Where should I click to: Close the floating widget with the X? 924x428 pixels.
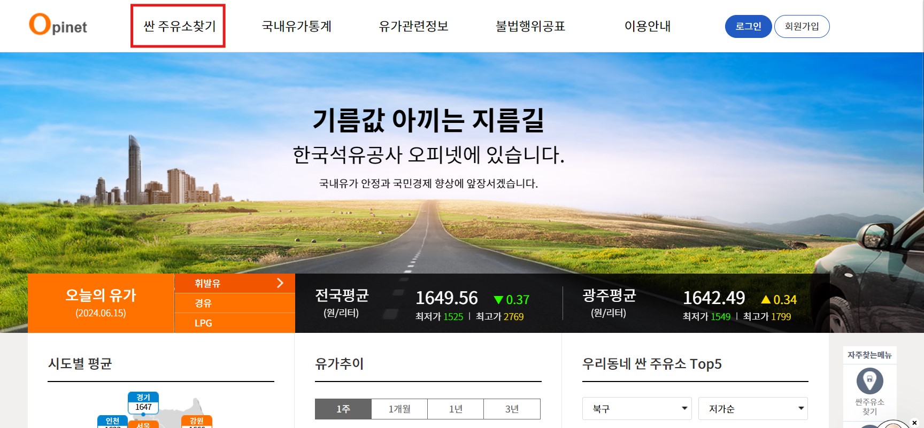click(914, 423)
